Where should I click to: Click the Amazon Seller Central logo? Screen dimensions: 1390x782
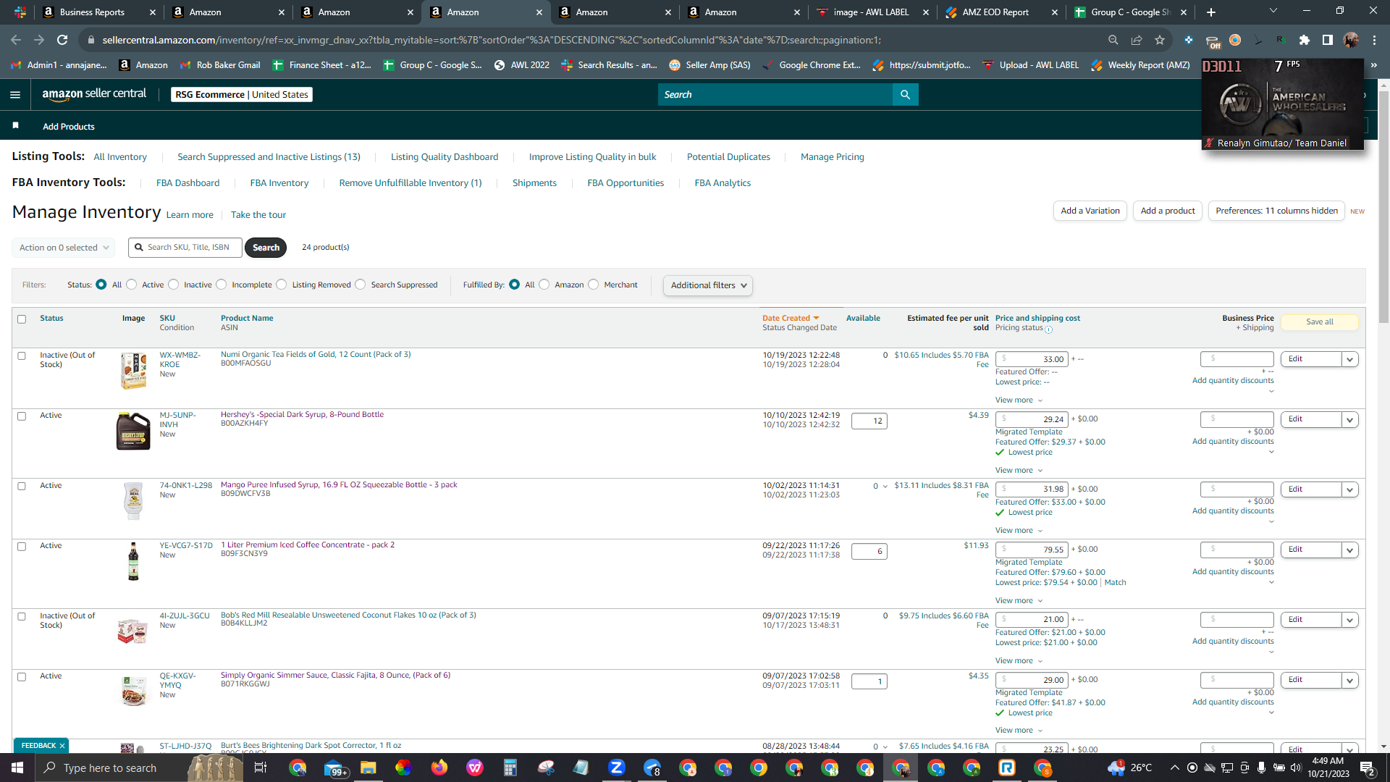click(94, 94)
